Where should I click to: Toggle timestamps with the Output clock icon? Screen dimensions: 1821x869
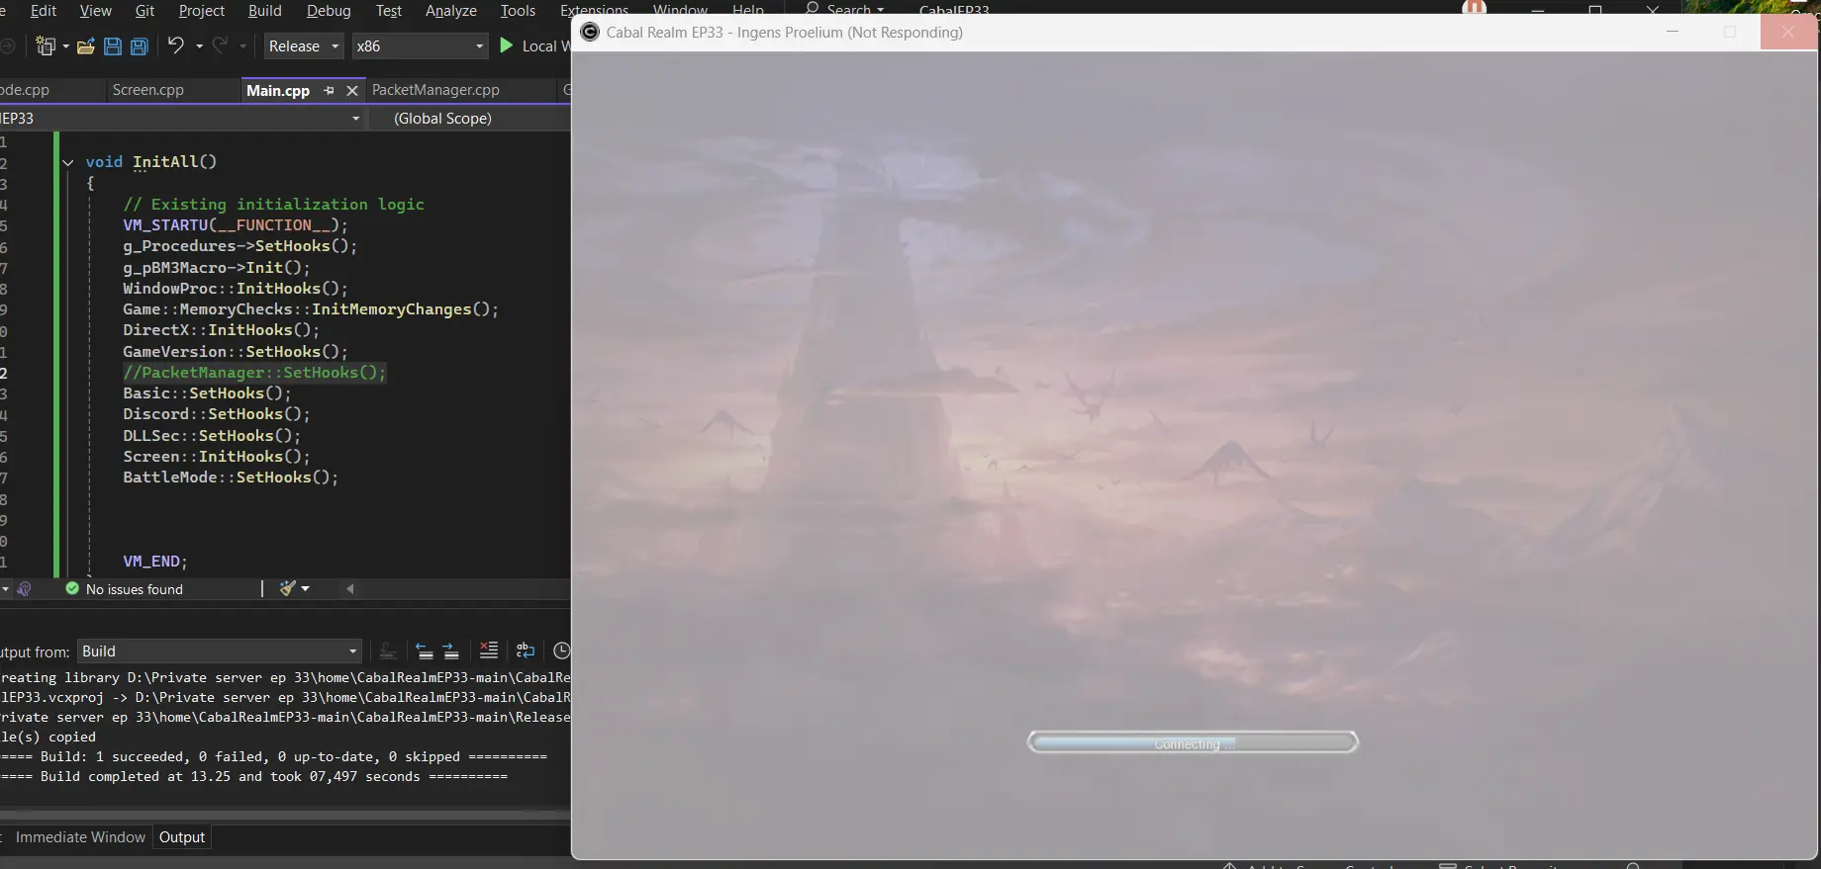pos(561,651)
